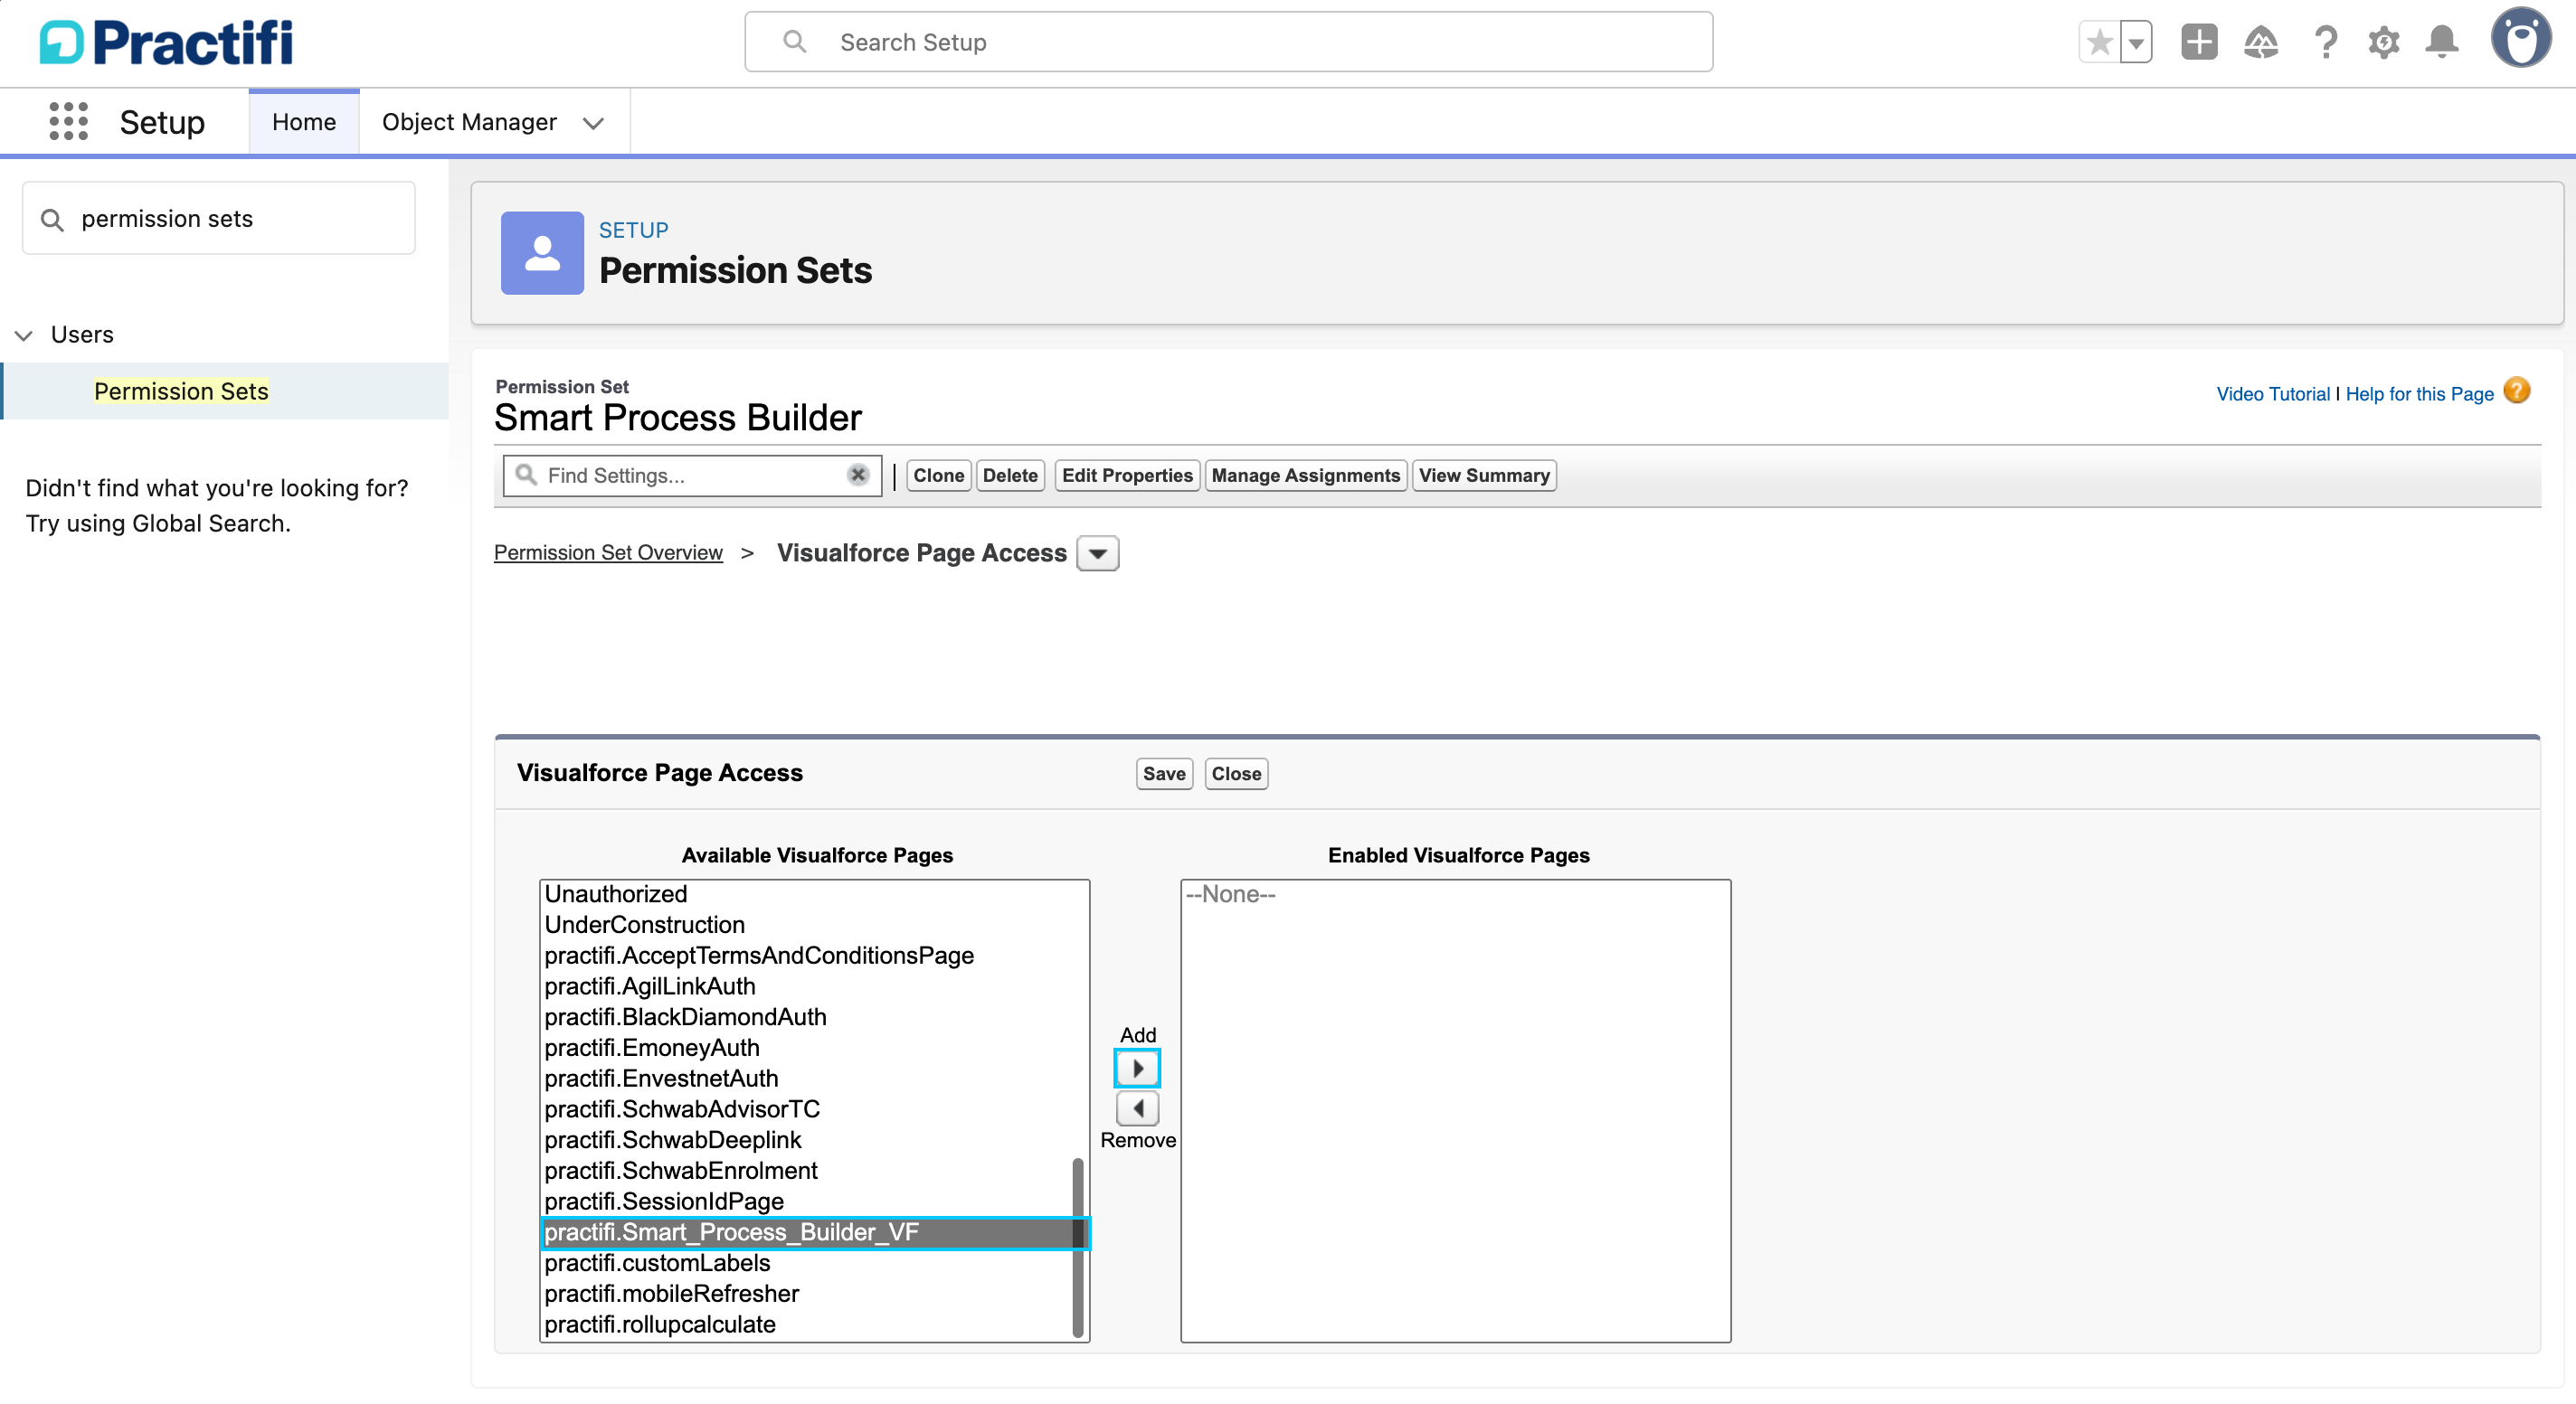Open the Permission Set Overview link
Viewport: 2576px width, 1404px height.
[608, 552]
